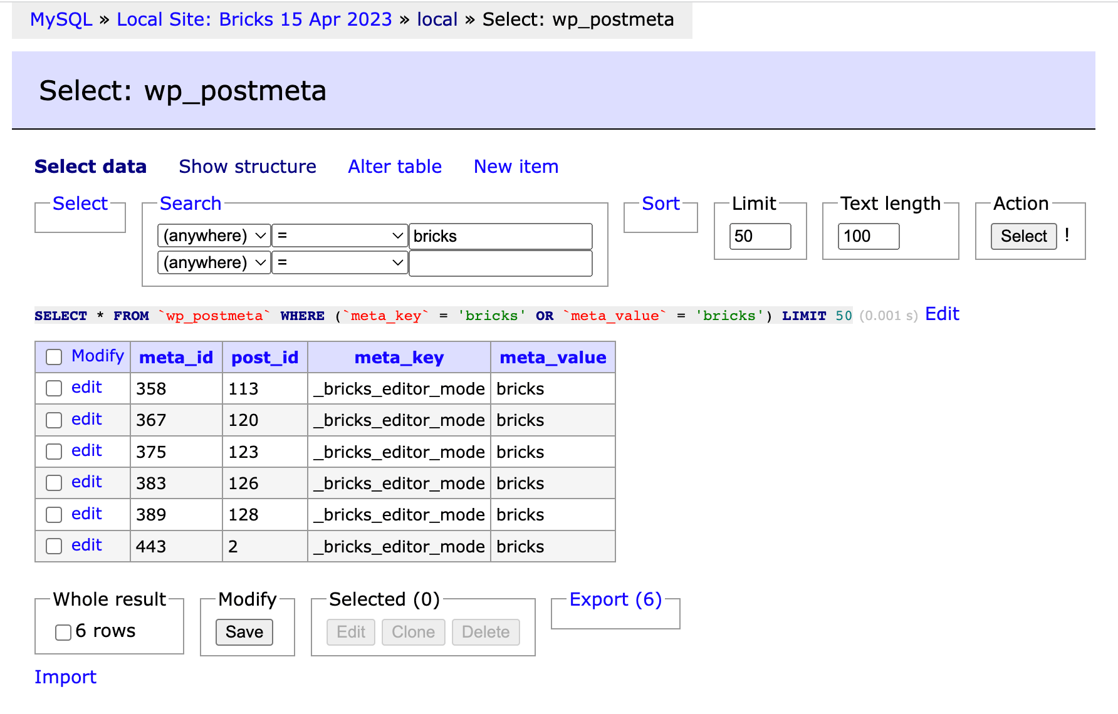Open first search column dropdown (anywhere)
1118x714 pixels.
click(214, 236)
